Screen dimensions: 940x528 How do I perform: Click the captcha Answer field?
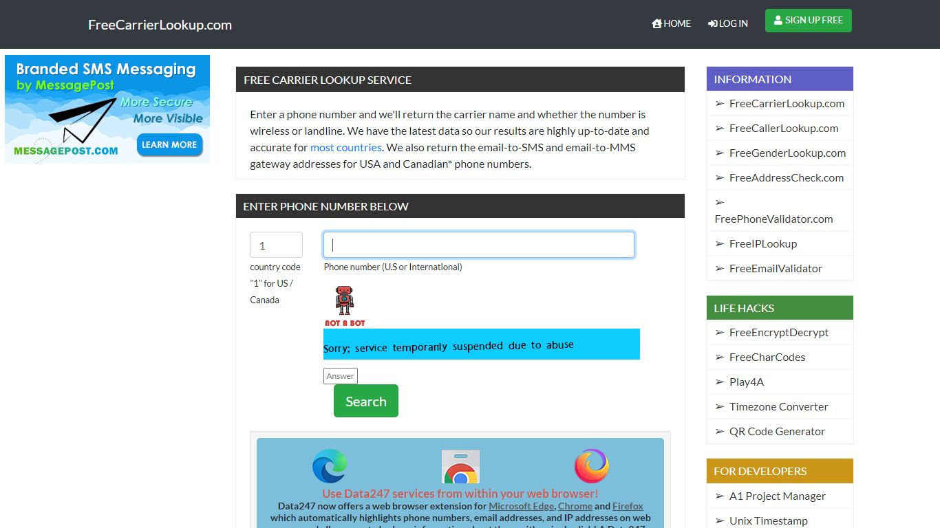pos(341,376)
